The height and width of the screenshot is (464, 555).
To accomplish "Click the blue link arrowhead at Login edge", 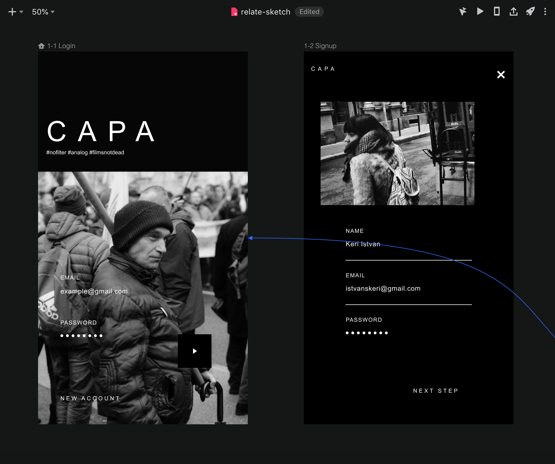I will tap(250, 238).
